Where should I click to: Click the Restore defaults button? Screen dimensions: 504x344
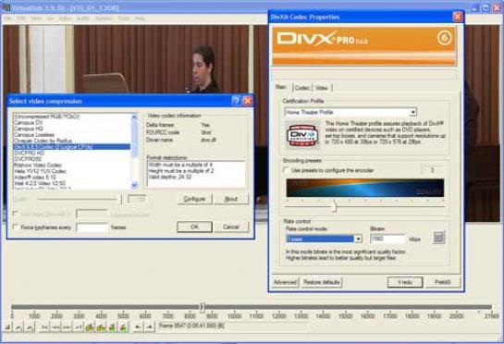(322, 282)
